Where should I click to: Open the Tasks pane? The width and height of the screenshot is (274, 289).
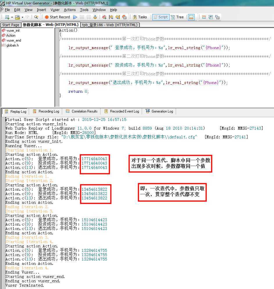tap(140, 17)
